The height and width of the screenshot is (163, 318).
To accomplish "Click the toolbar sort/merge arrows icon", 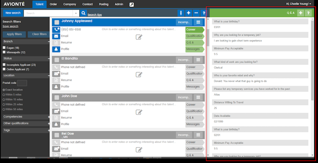I will tap(181, 13).
